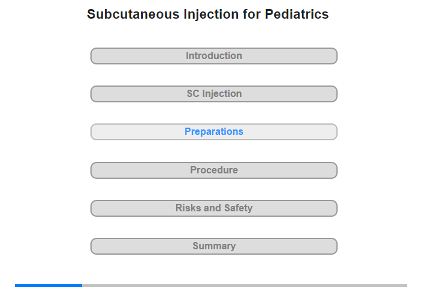Select the SC Injection menu button

click(213, 94)
